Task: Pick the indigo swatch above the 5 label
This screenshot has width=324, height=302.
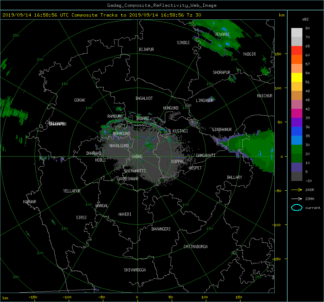Action: pyautogui.click(x=297, y=167)
